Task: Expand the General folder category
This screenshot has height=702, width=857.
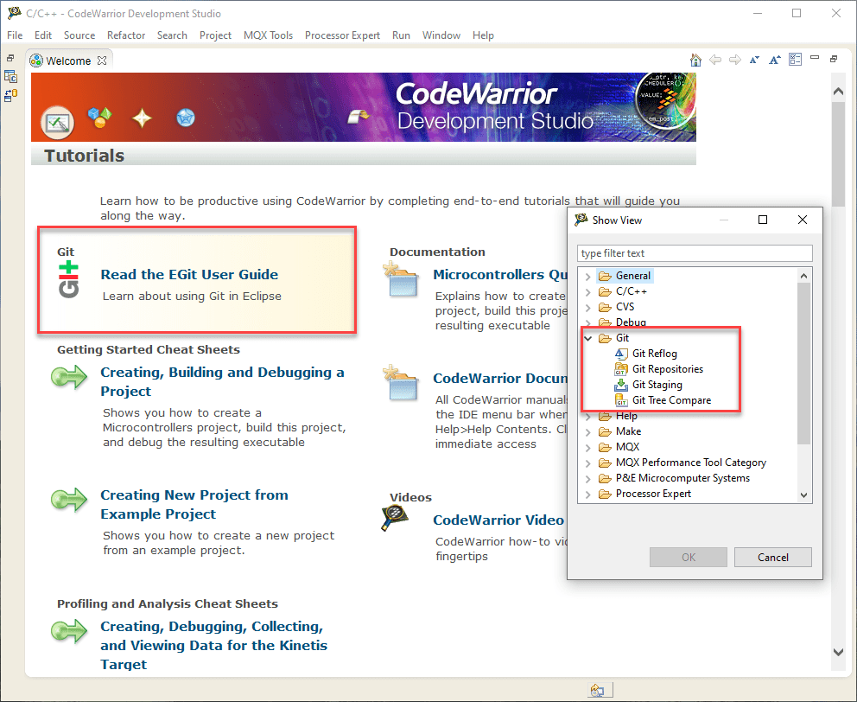Action: point(588,276)
